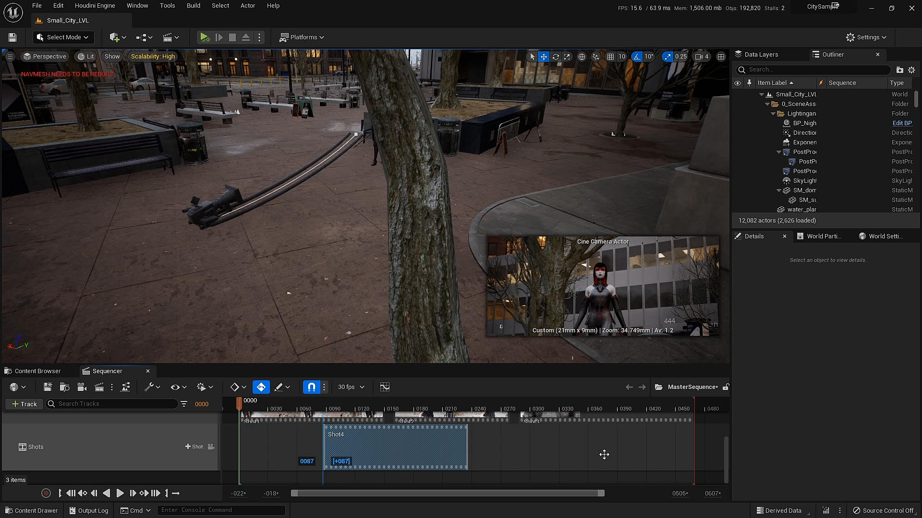Click the Sequencer Render Movie clapperboard icon
922x518 pixels.
[x=99, y=387]
